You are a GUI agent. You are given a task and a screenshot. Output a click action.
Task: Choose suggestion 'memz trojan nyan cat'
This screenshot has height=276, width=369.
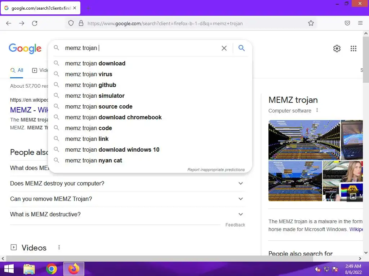150,161
